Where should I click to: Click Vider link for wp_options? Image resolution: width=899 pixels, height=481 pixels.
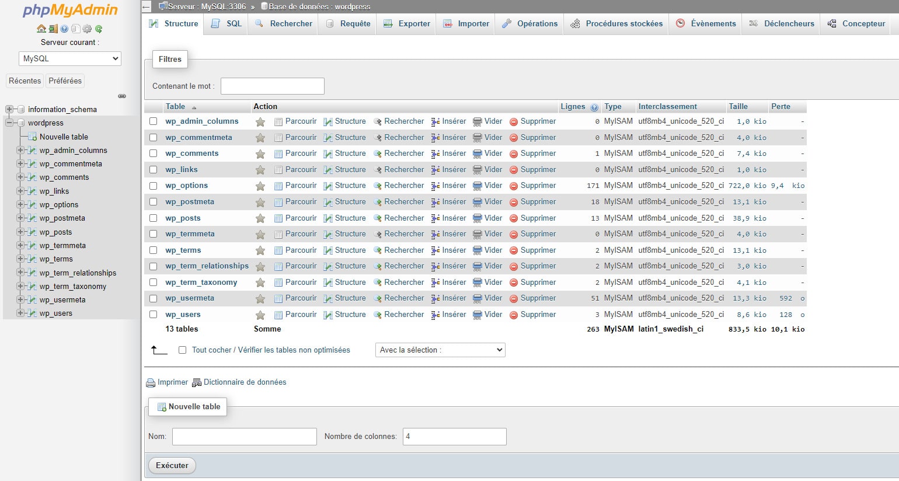point(493,186)
